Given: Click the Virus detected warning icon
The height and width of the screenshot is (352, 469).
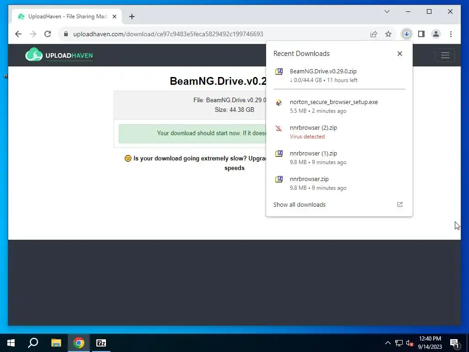Looking at the screenshot, I should 279,128.
